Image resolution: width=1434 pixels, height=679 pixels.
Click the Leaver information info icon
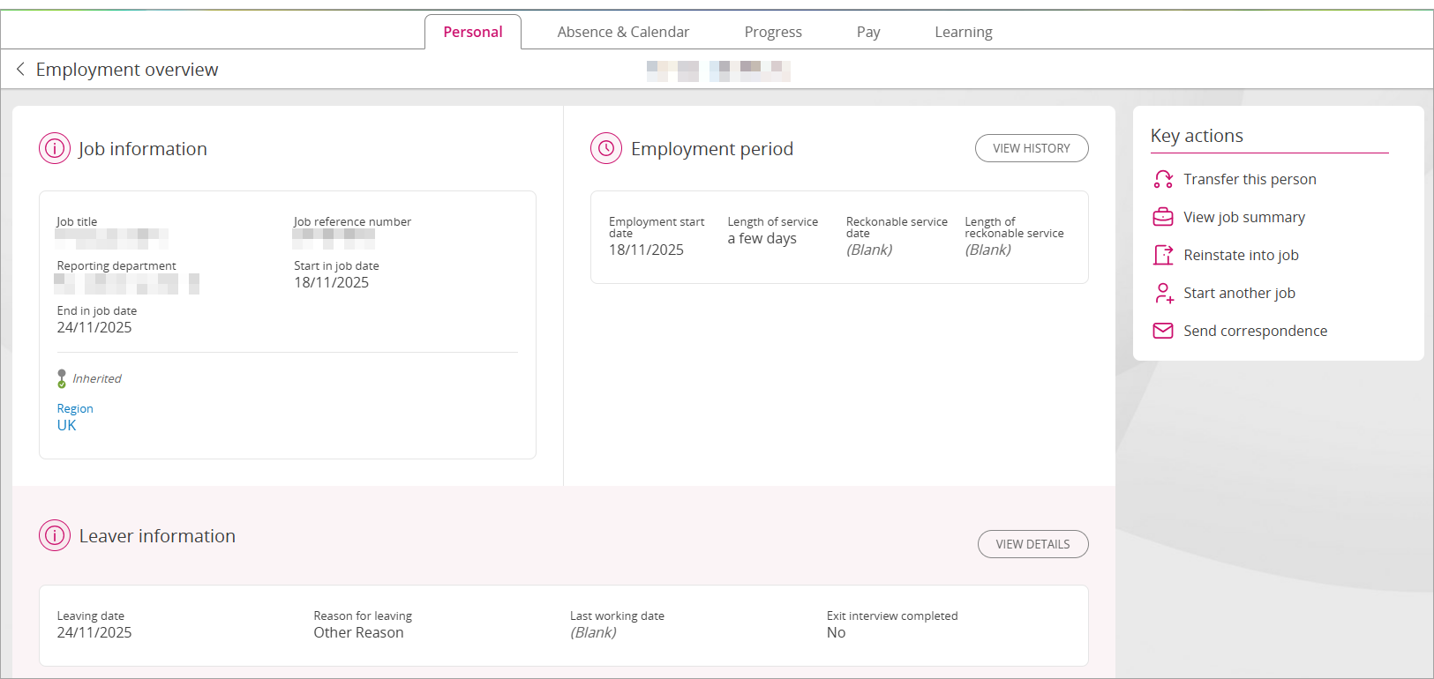point(55,535)
